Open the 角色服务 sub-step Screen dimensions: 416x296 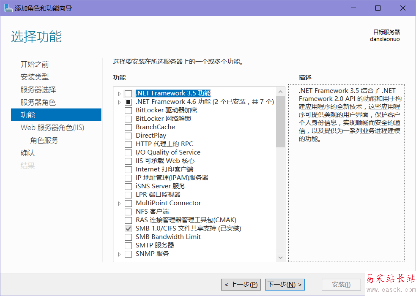(44, 140)
